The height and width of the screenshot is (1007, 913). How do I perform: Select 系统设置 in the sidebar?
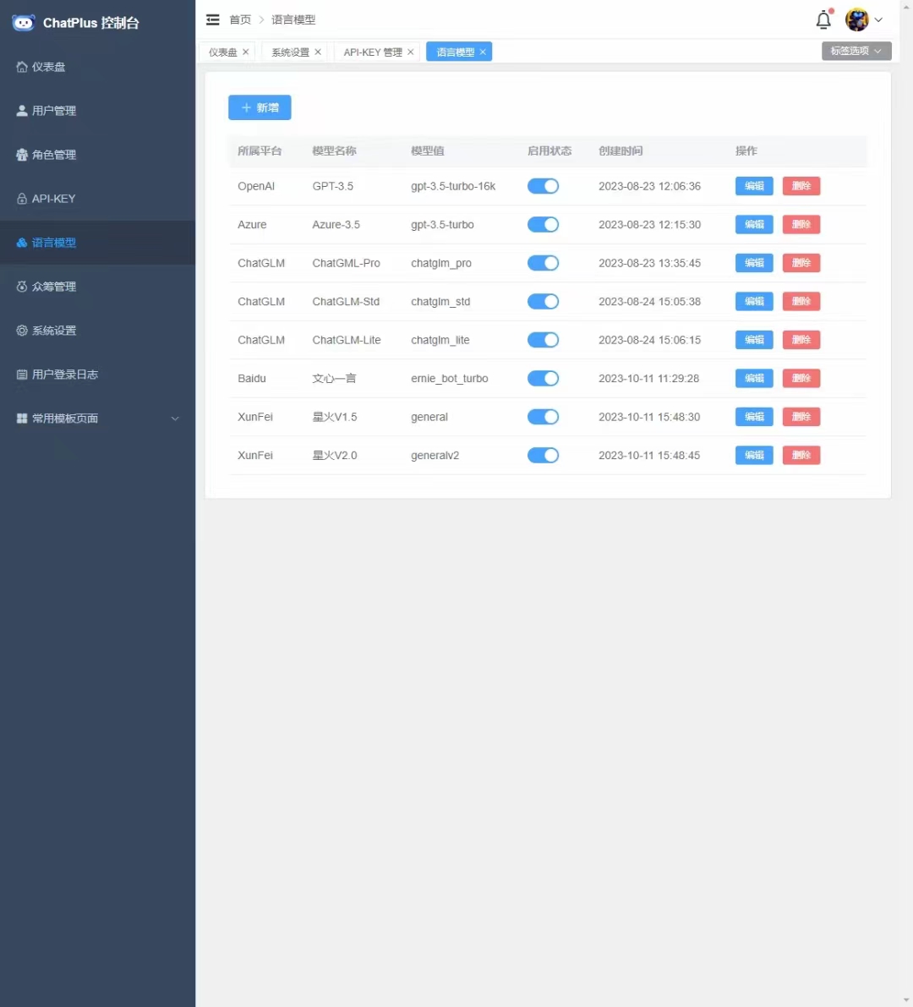click(53, 331)
